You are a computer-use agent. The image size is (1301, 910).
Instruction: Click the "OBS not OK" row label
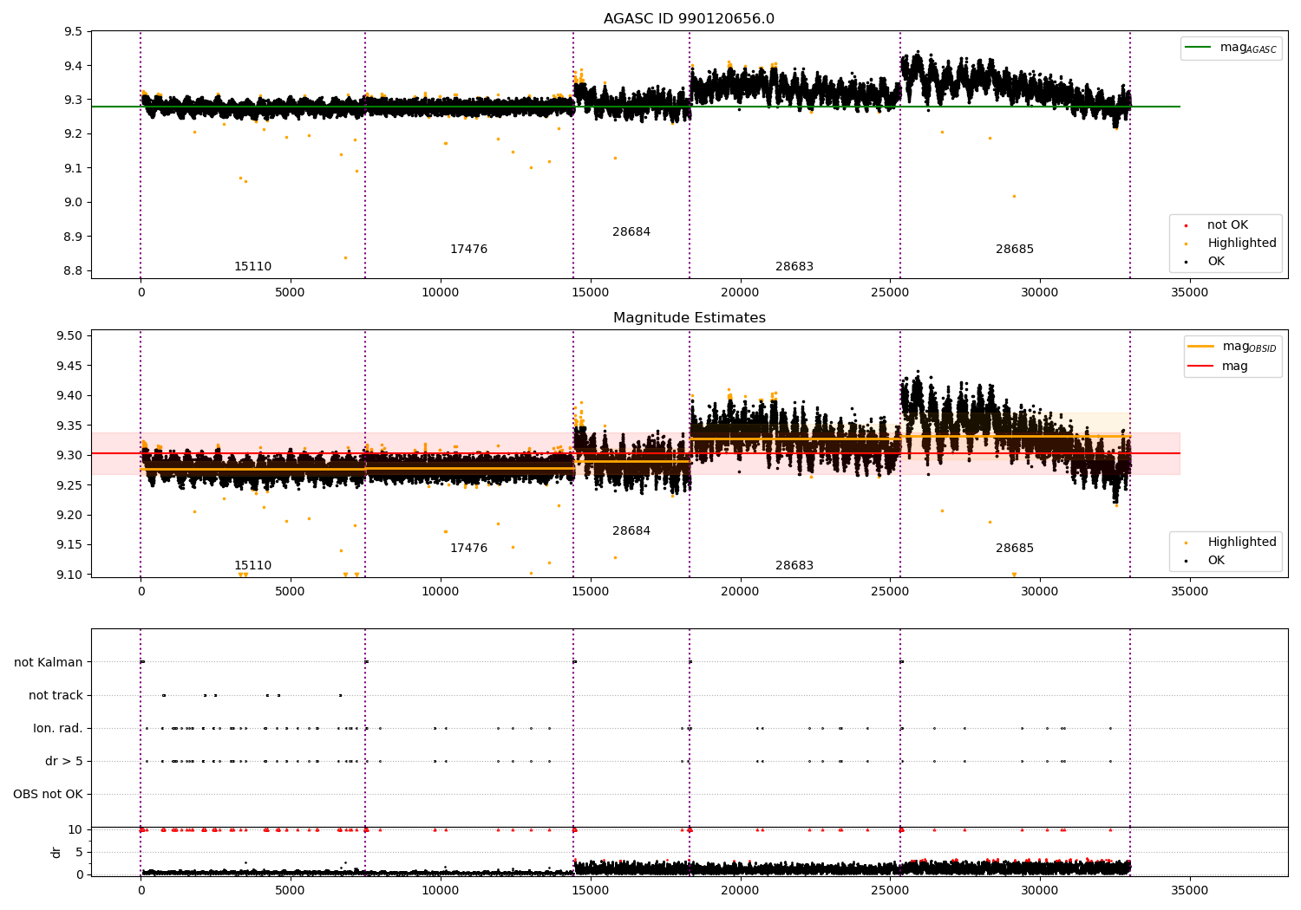click(48, 795)
